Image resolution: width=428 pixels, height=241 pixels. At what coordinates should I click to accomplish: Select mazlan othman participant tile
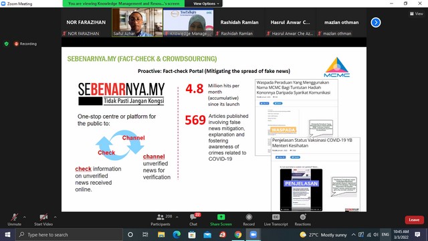pos(341,22)
